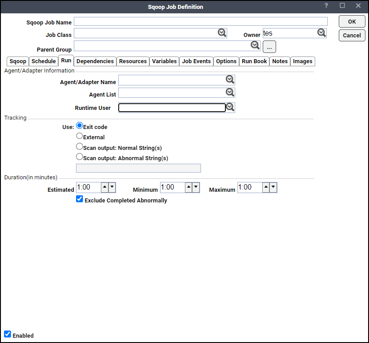Click the help question mark icon
Screen dimensions: 369x343
point(326,6)
